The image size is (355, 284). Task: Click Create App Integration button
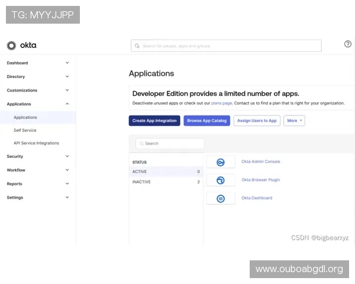pos(154,121)
